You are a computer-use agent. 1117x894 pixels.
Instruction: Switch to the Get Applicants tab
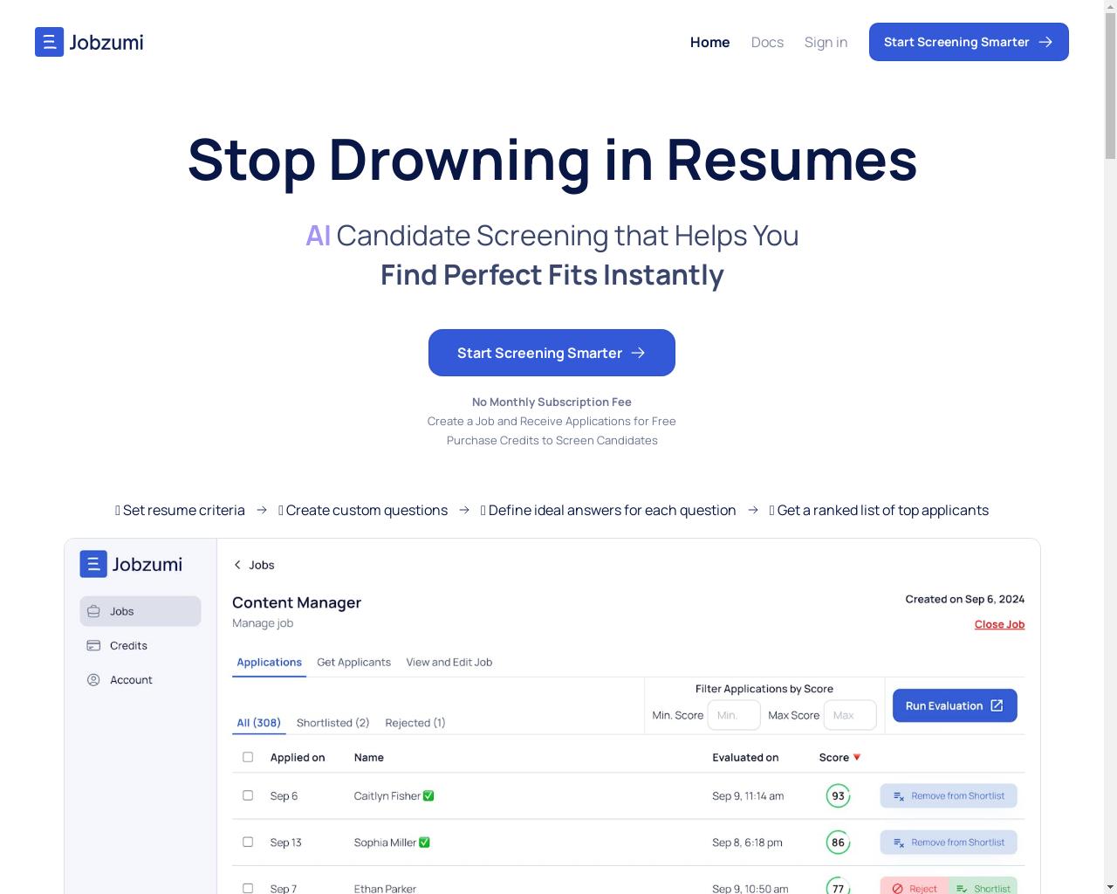pos(353,662)
